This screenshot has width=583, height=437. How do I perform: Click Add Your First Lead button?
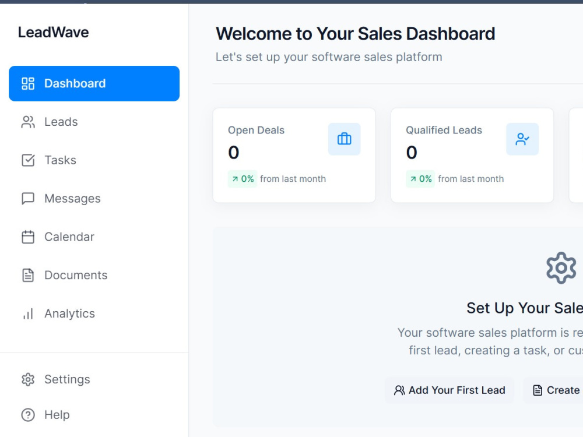pos(449,390)
